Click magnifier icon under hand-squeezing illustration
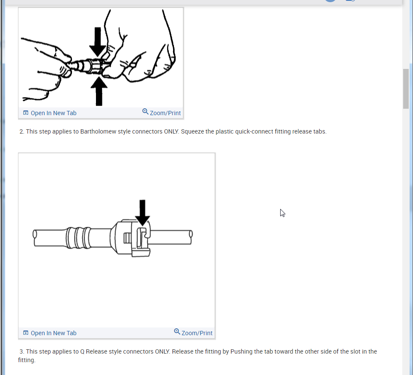The width and height of the screenshot is (413, 375). pos(145,112)
